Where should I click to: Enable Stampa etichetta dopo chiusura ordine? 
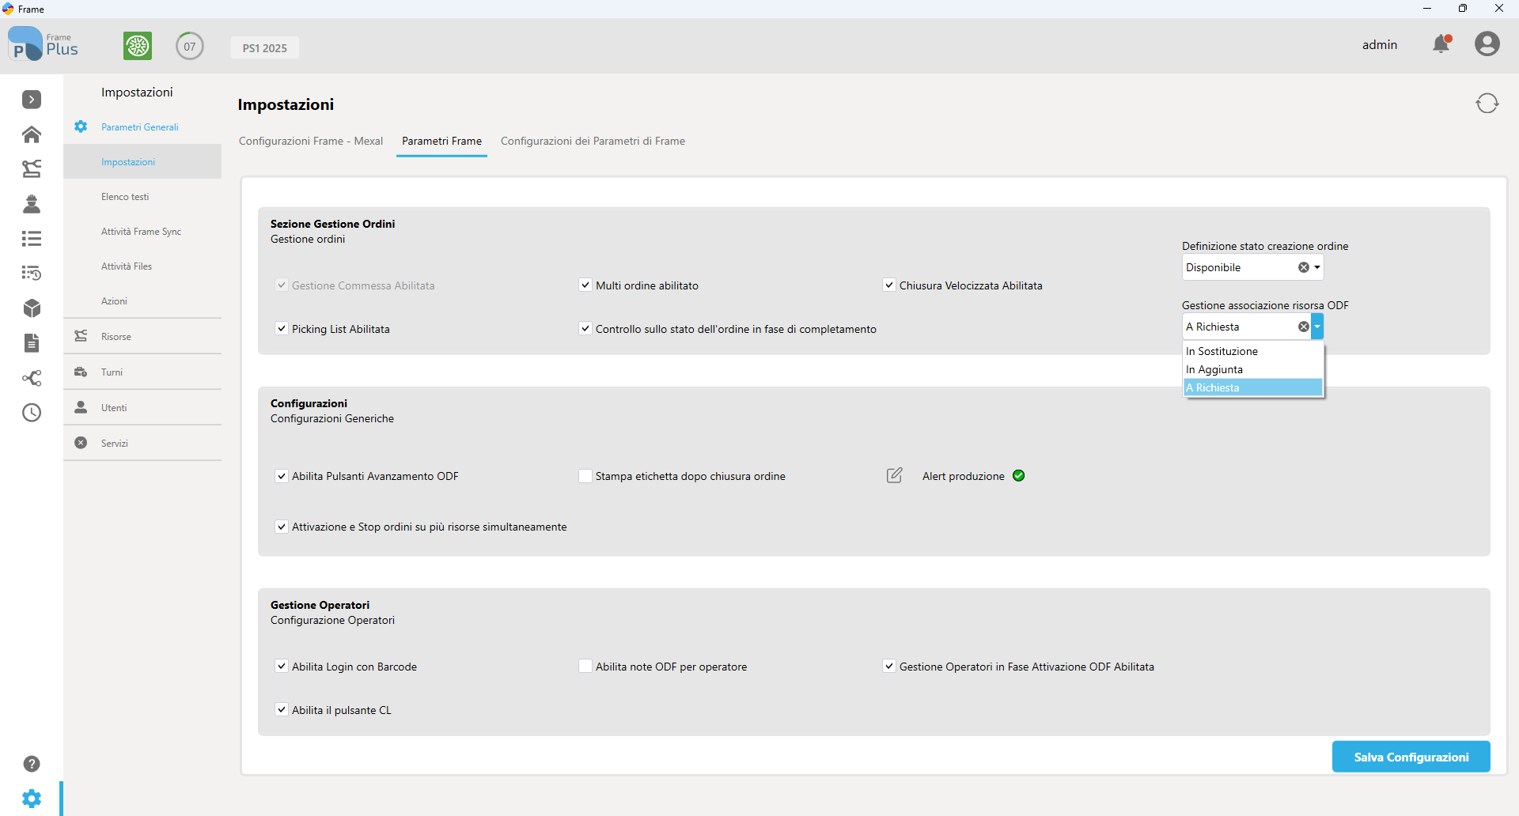585,475
